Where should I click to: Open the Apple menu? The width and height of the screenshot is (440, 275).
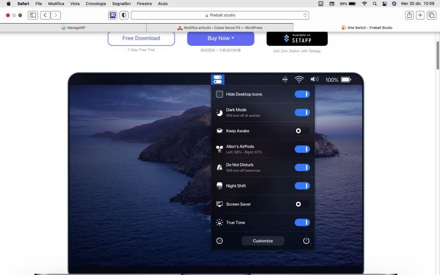pos(8,4)
